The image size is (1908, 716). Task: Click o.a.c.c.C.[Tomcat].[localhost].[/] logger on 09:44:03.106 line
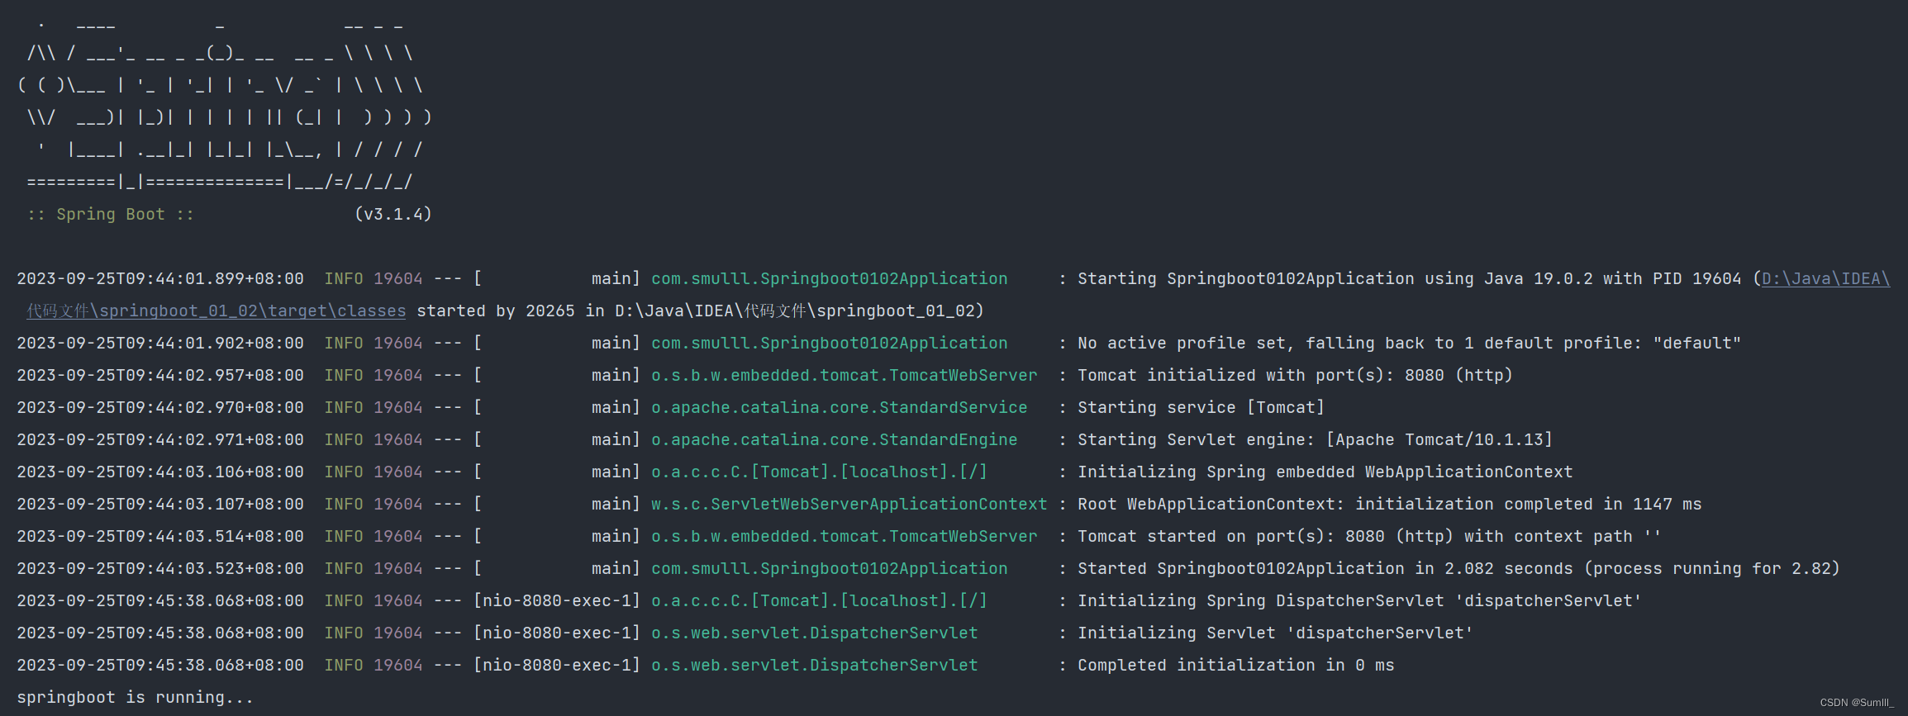coord(819,472)
